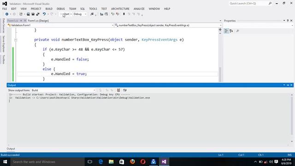Toggle auto-hide pin on Properties panel

(x=288, y=20)
